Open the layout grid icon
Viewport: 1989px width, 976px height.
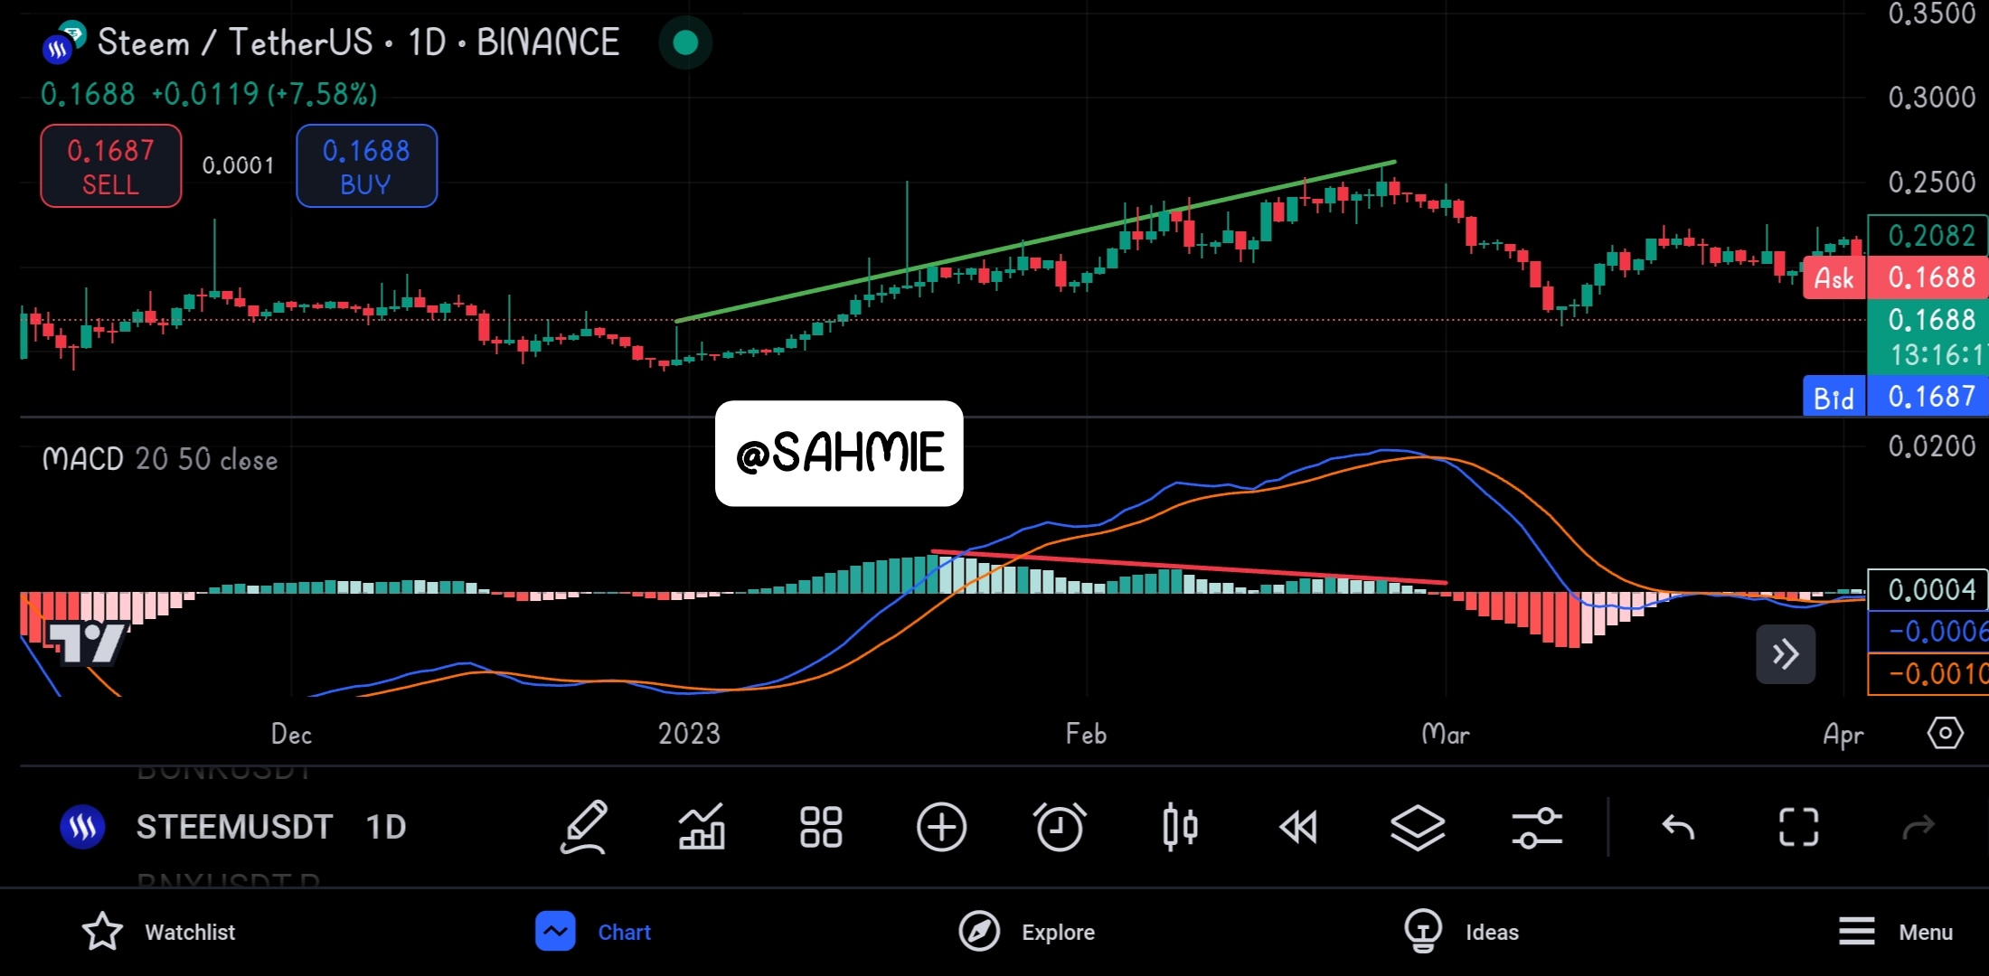(x=821, y=827)
